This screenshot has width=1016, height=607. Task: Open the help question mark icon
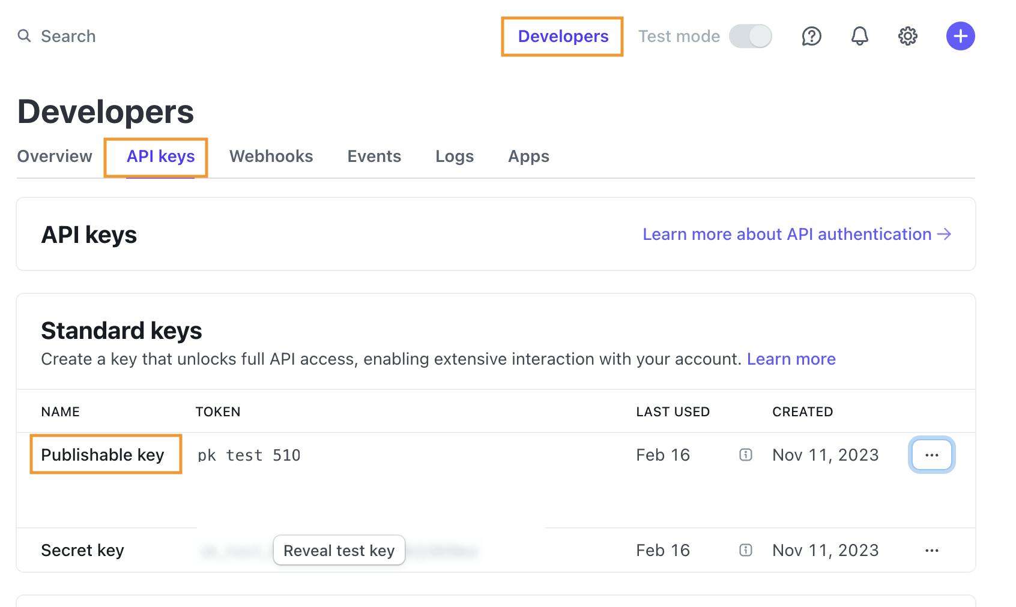[811, 36]
